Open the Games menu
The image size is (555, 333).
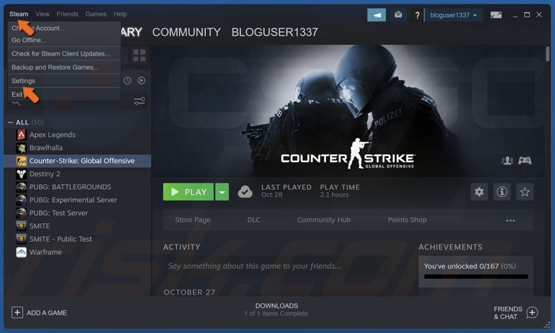pos(96,14)
